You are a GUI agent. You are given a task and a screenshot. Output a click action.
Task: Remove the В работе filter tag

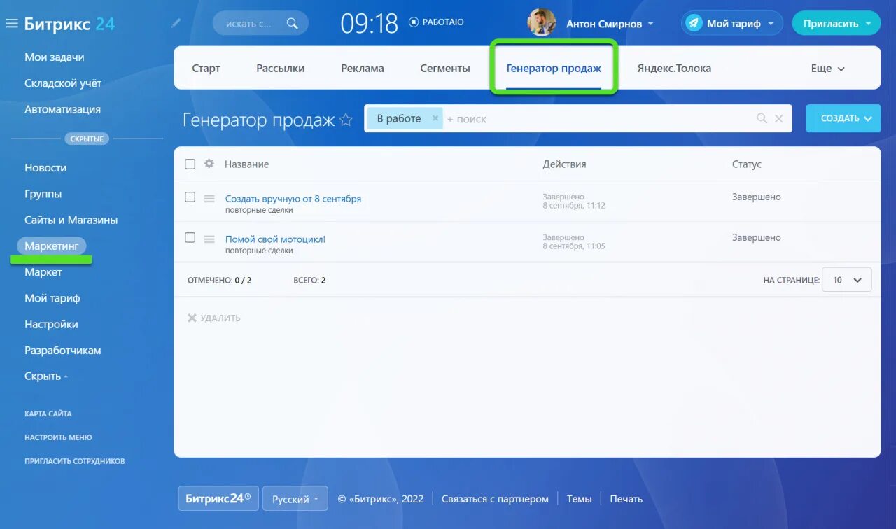point(435,118)
